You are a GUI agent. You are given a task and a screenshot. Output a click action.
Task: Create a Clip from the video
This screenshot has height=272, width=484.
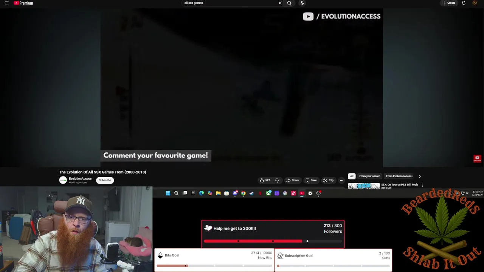[328, 180]
